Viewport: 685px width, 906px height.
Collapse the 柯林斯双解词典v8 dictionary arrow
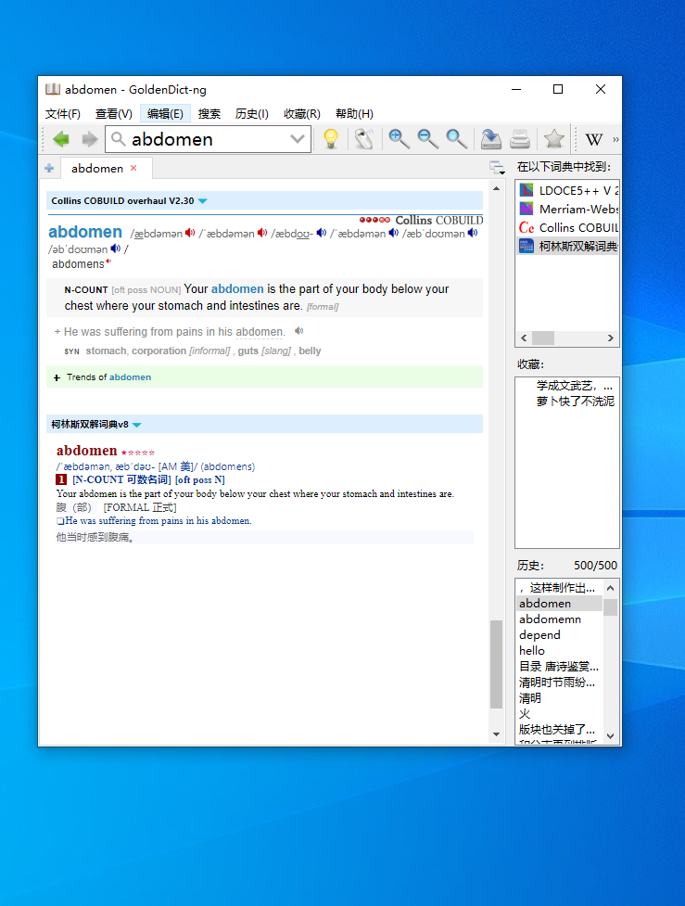pyautogui.click(x=137, y=425)
